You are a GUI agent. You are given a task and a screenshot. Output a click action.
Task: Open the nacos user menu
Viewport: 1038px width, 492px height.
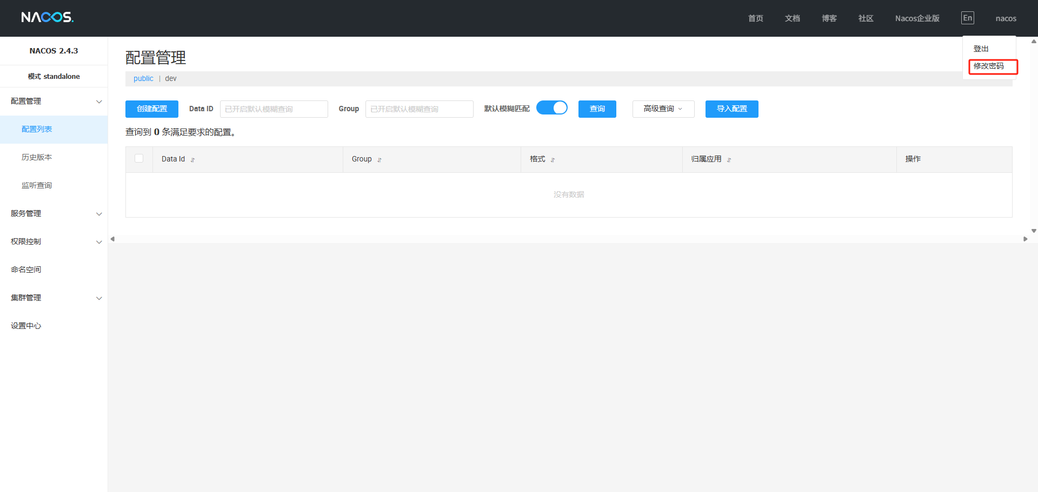(1006, 18)
